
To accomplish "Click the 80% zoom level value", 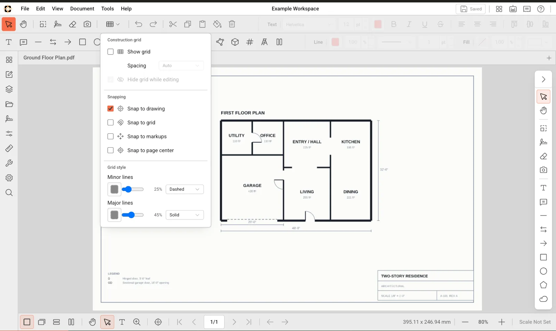I will pos(483,322).
